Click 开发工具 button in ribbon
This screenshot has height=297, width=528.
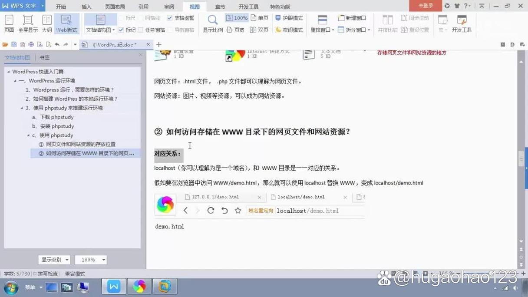click(462, 23)
